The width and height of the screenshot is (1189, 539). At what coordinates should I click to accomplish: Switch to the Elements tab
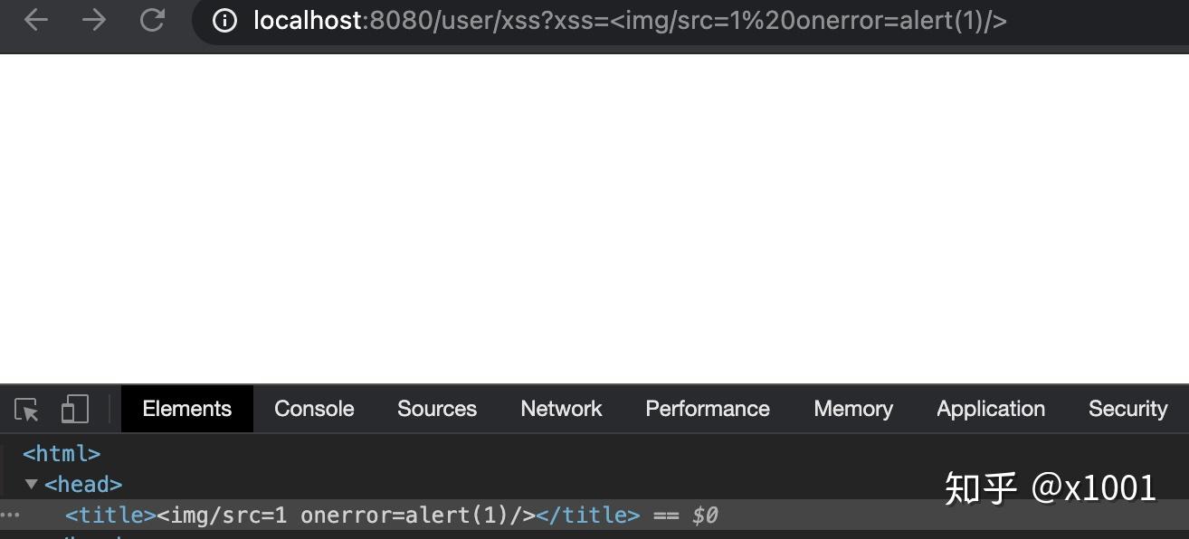186,409
